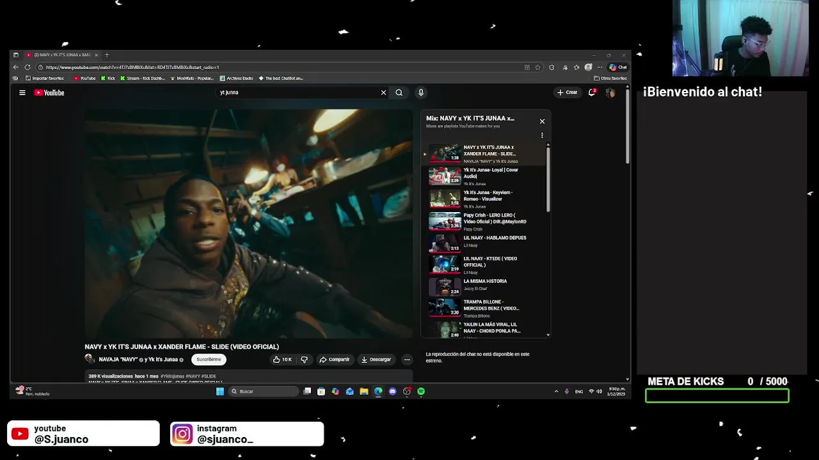
Task: Open the weather widget on the taskbar
Action: point(33,391)
